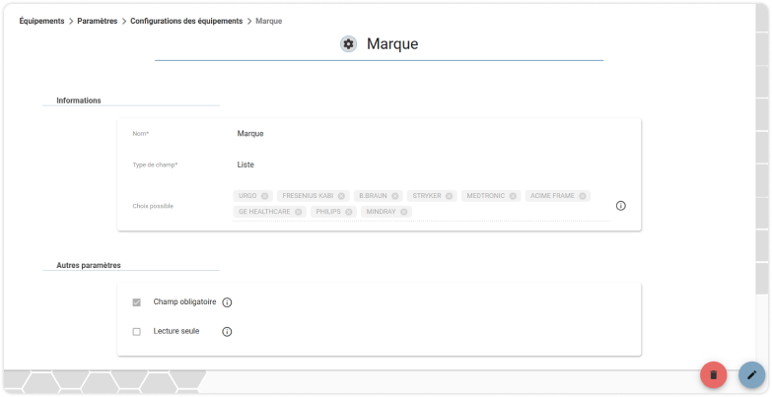The width and height of the screenshot is (772, 397).
Task: Remove the GE HEALTHCARE chip
Action: point(299,212)
